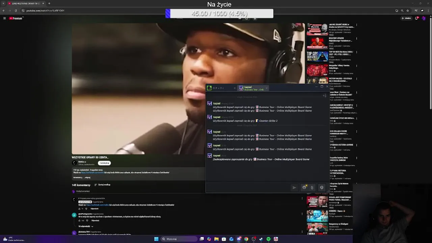This screenshot has height=243, width=432.
Task: Open the TOP GRY dla dzieci thumbnail
Action: point(317,56)
